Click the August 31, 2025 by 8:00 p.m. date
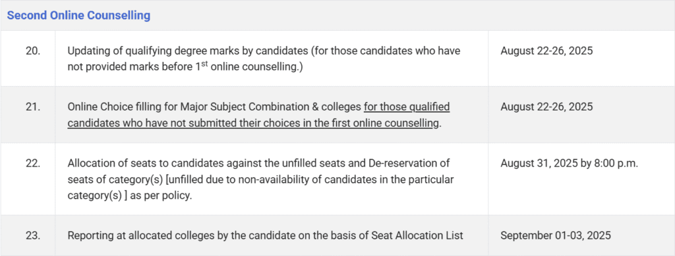The width and height of the screenshot is (675, 256). (x=569, y=163)
